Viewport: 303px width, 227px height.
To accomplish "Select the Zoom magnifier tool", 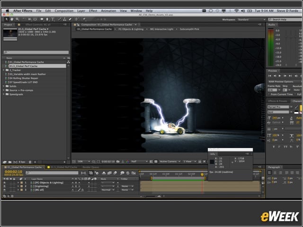I will click(x=18, y=19).
